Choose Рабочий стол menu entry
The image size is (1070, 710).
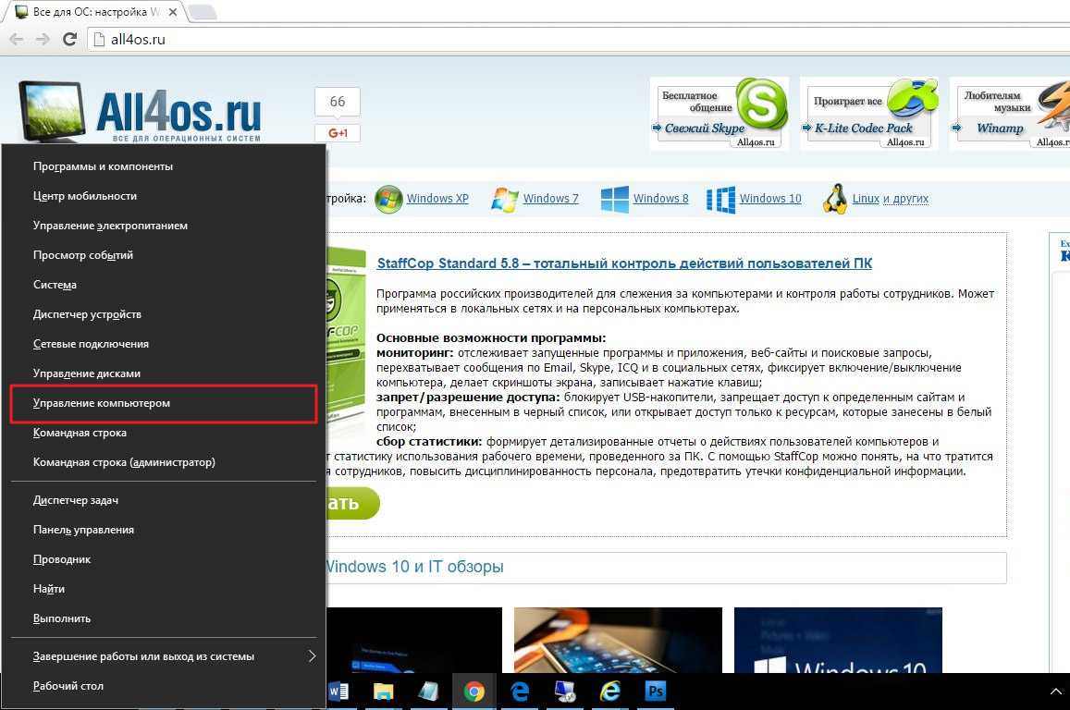164,686
